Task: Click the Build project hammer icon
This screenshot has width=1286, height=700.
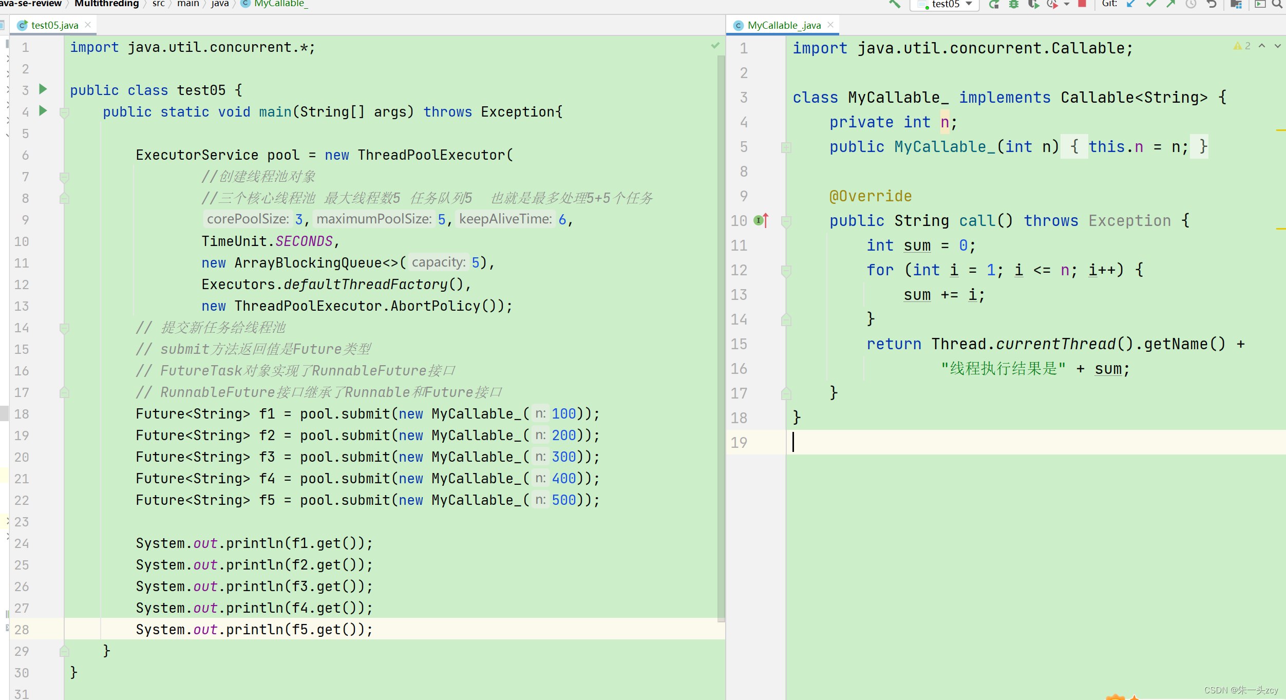Action: click(x=895, y=4)
